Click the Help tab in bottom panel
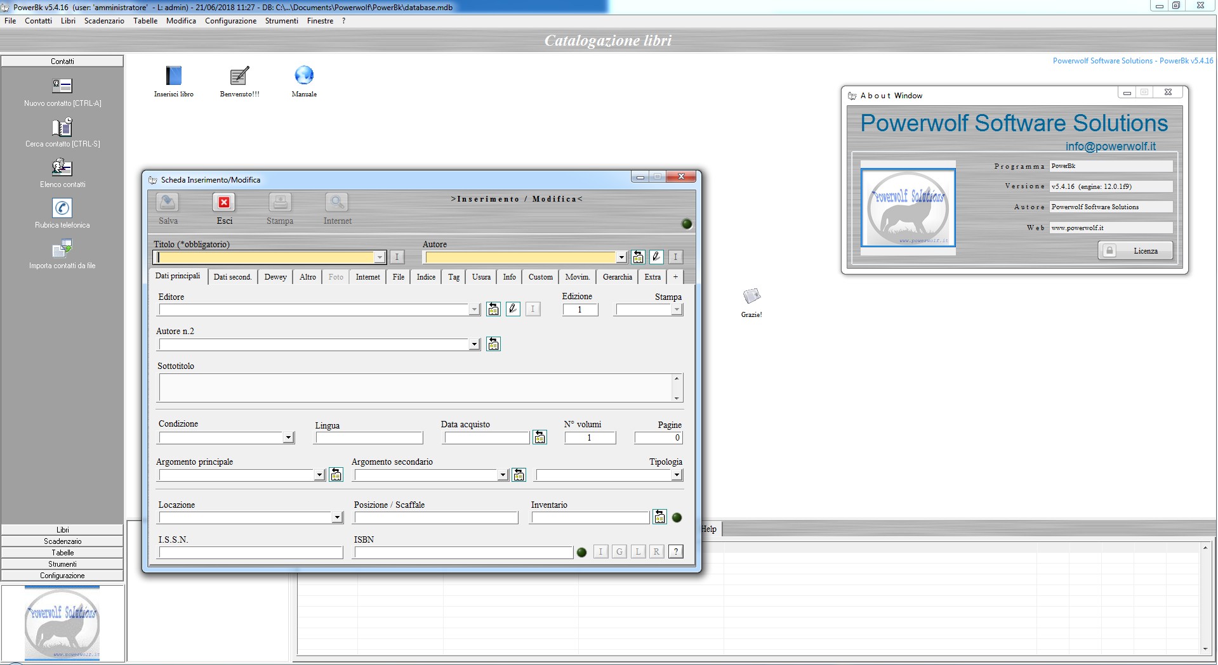The width and height of the screenshot is (1218, 665). [x=709, y=529]
